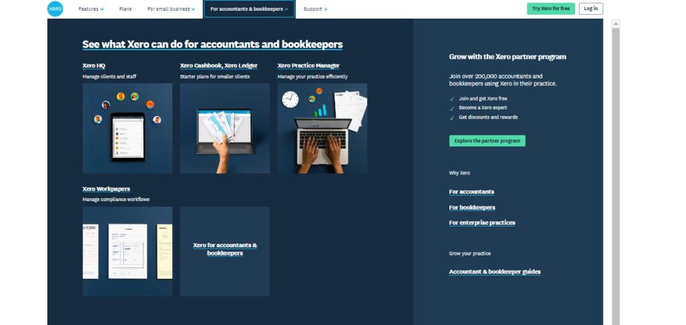Click 'Manage your practice efficiently' text
686x325 pixels.
point(312,76)
